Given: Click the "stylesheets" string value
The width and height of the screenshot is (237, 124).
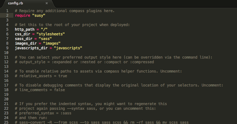Looking at the screenshot, I should point(51,34).
